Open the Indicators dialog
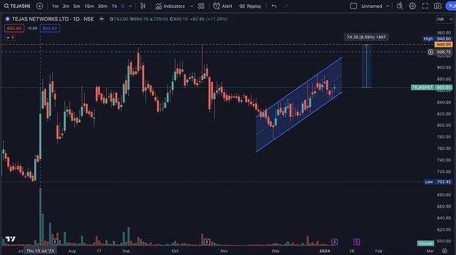Viewport: 456px width, 255px height. [170, 6]
